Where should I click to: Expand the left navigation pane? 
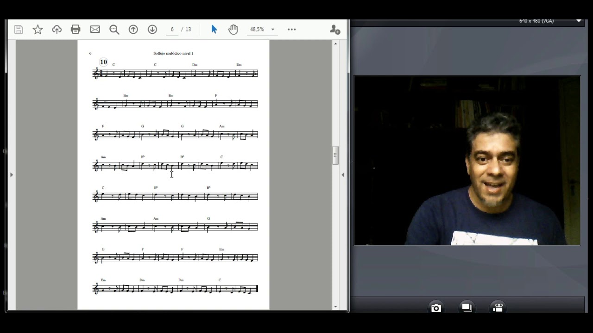coord(12,175)
